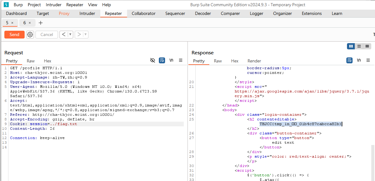Switch to the Comparer tab
The image size is (375, 181).
pos(230,13)
